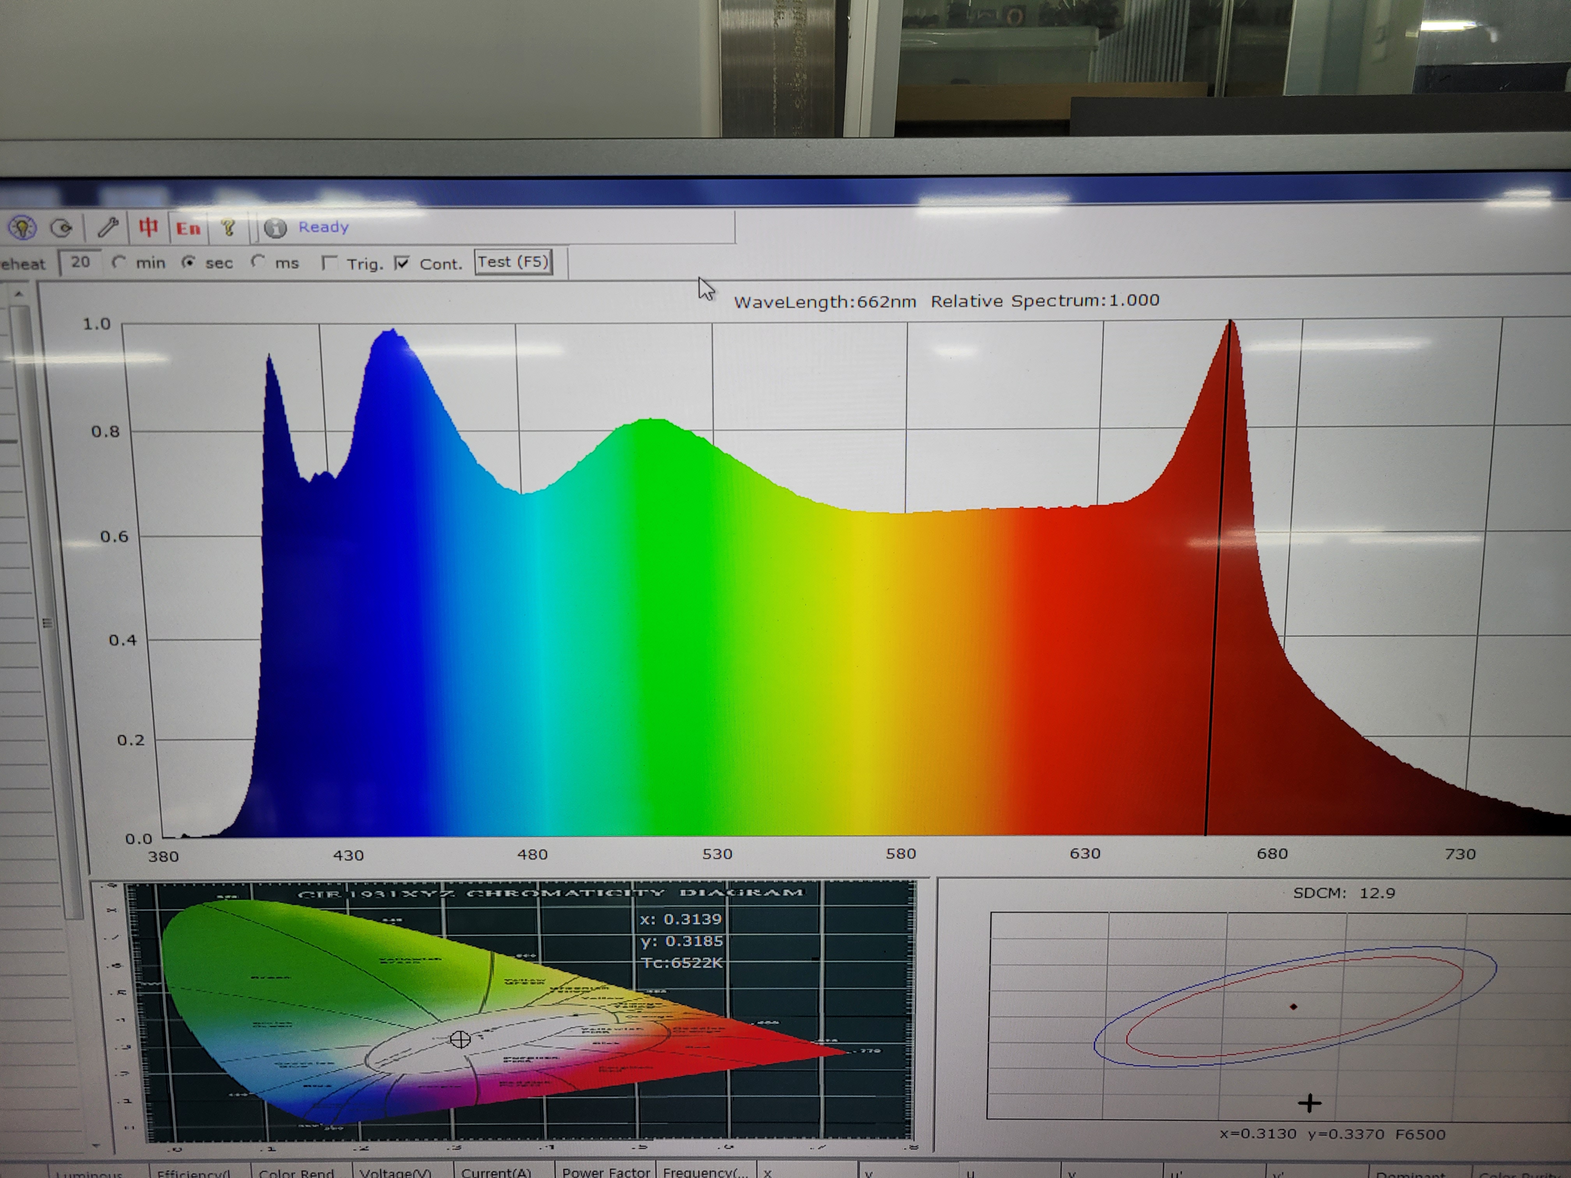Click the chromaticity crosshair in CIE diagram

(x=460, y=1040)
